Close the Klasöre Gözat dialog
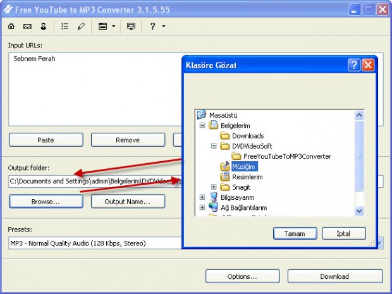This screenshot has height=294, width=392. [x=368, y=65]
